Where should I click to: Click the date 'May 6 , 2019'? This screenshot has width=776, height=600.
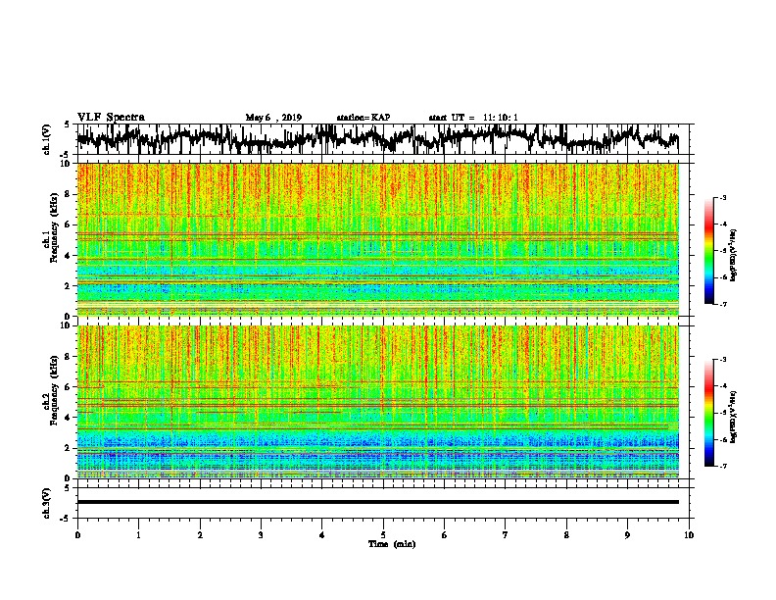273,118
